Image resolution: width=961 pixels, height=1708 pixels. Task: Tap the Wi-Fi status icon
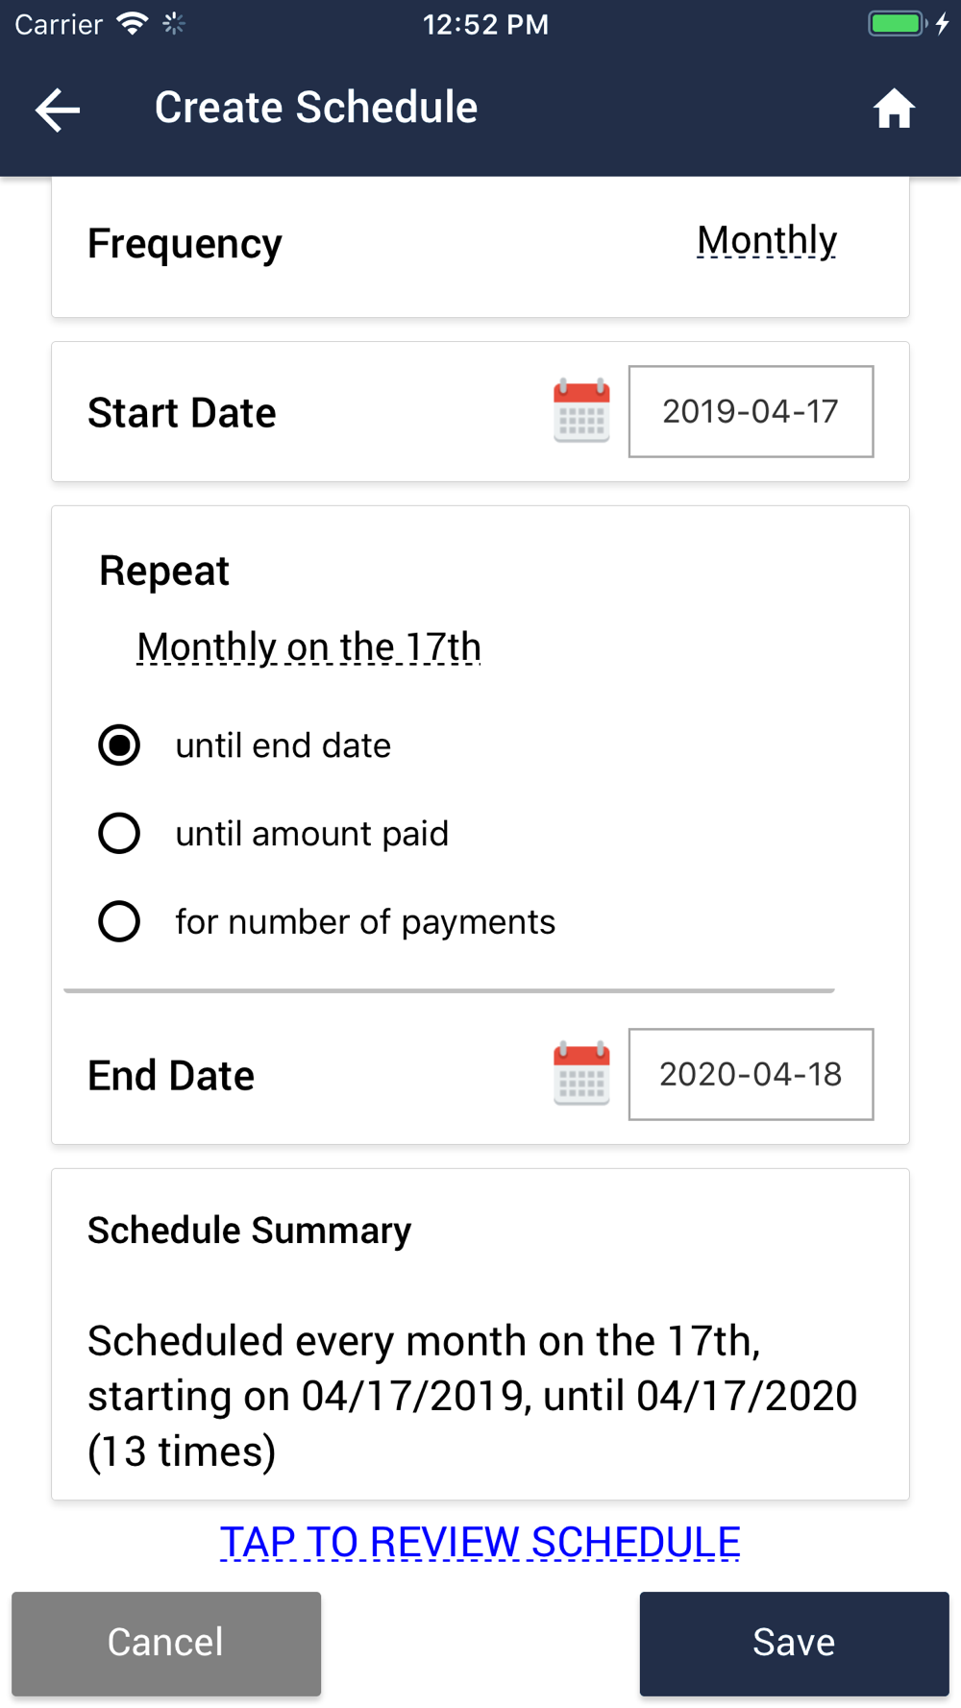(132, 24)
